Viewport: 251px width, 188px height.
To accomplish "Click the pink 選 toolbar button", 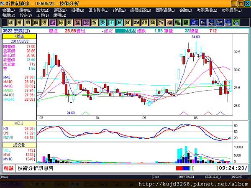I will (53, 23).
